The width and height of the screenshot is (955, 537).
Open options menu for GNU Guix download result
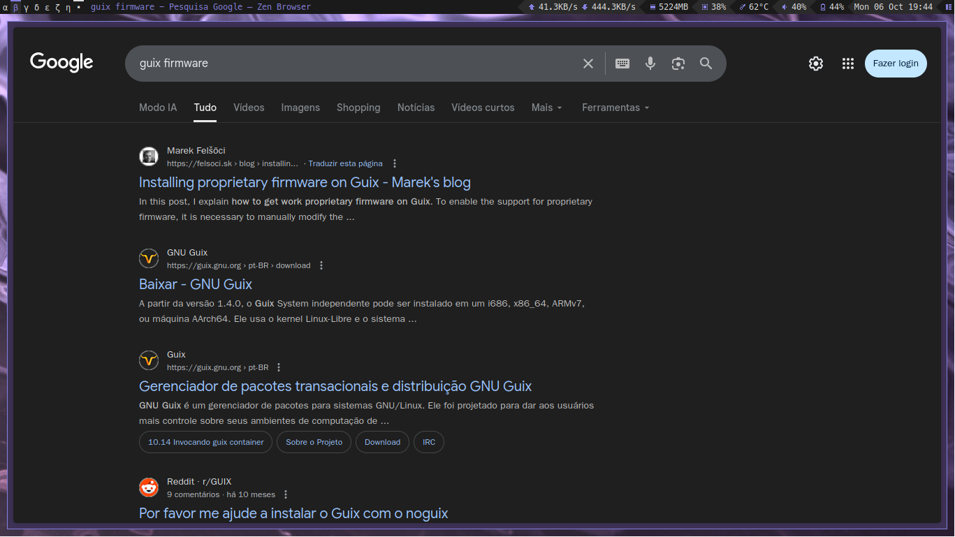pos(321,265)
